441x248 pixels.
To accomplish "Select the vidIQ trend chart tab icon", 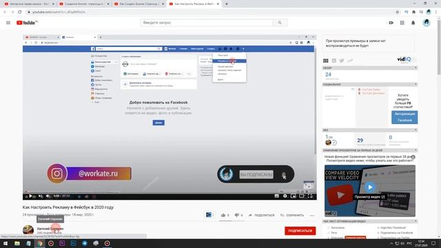I will point(350,61).
